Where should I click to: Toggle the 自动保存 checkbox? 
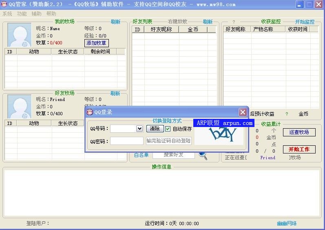168,129
